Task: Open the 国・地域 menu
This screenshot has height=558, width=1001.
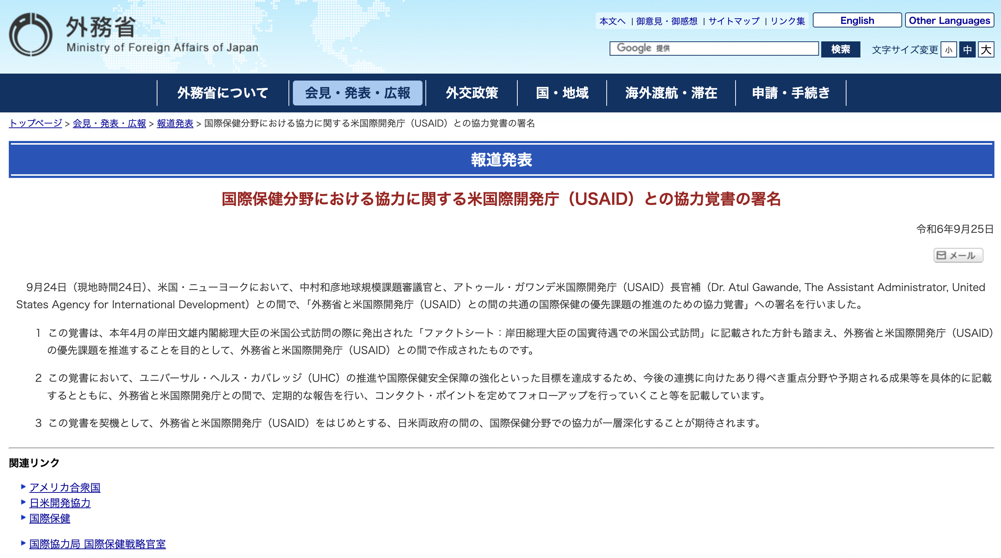Action: tap(562, 93)
